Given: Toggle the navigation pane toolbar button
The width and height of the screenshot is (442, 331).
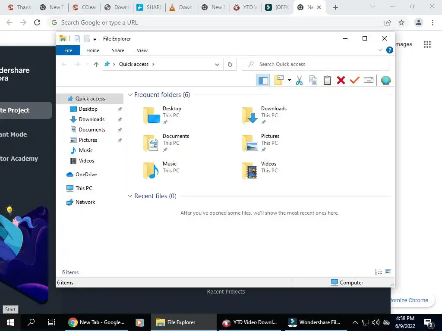Looking at the screenshot, I should 263,80.
